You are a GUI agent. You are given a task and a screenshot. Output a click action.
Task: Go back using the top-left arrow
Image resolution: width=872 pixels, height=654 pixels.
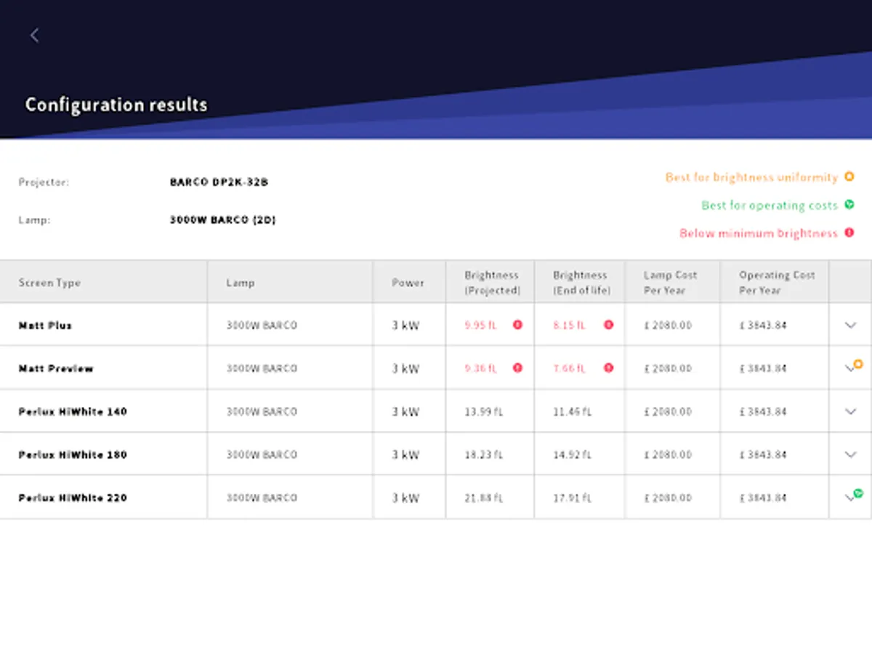[34, 35]
